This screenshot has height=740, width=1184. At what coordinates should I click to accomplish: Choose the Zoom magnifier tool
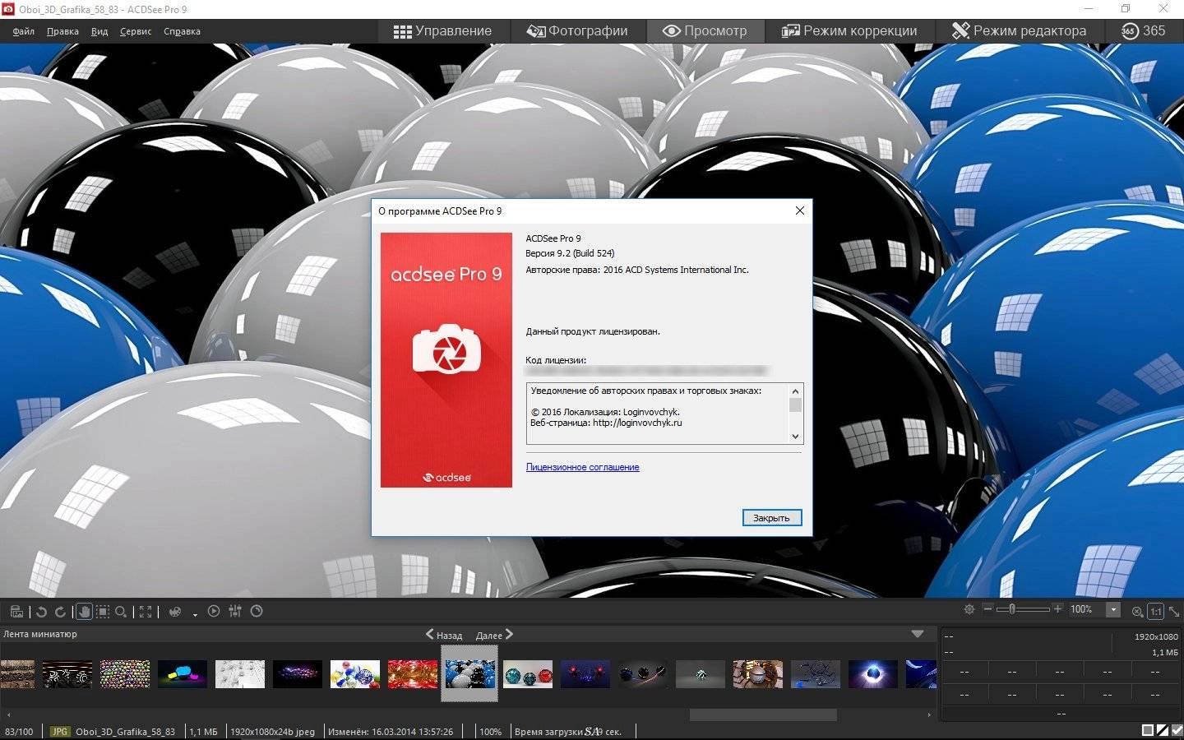coord(121,611)
